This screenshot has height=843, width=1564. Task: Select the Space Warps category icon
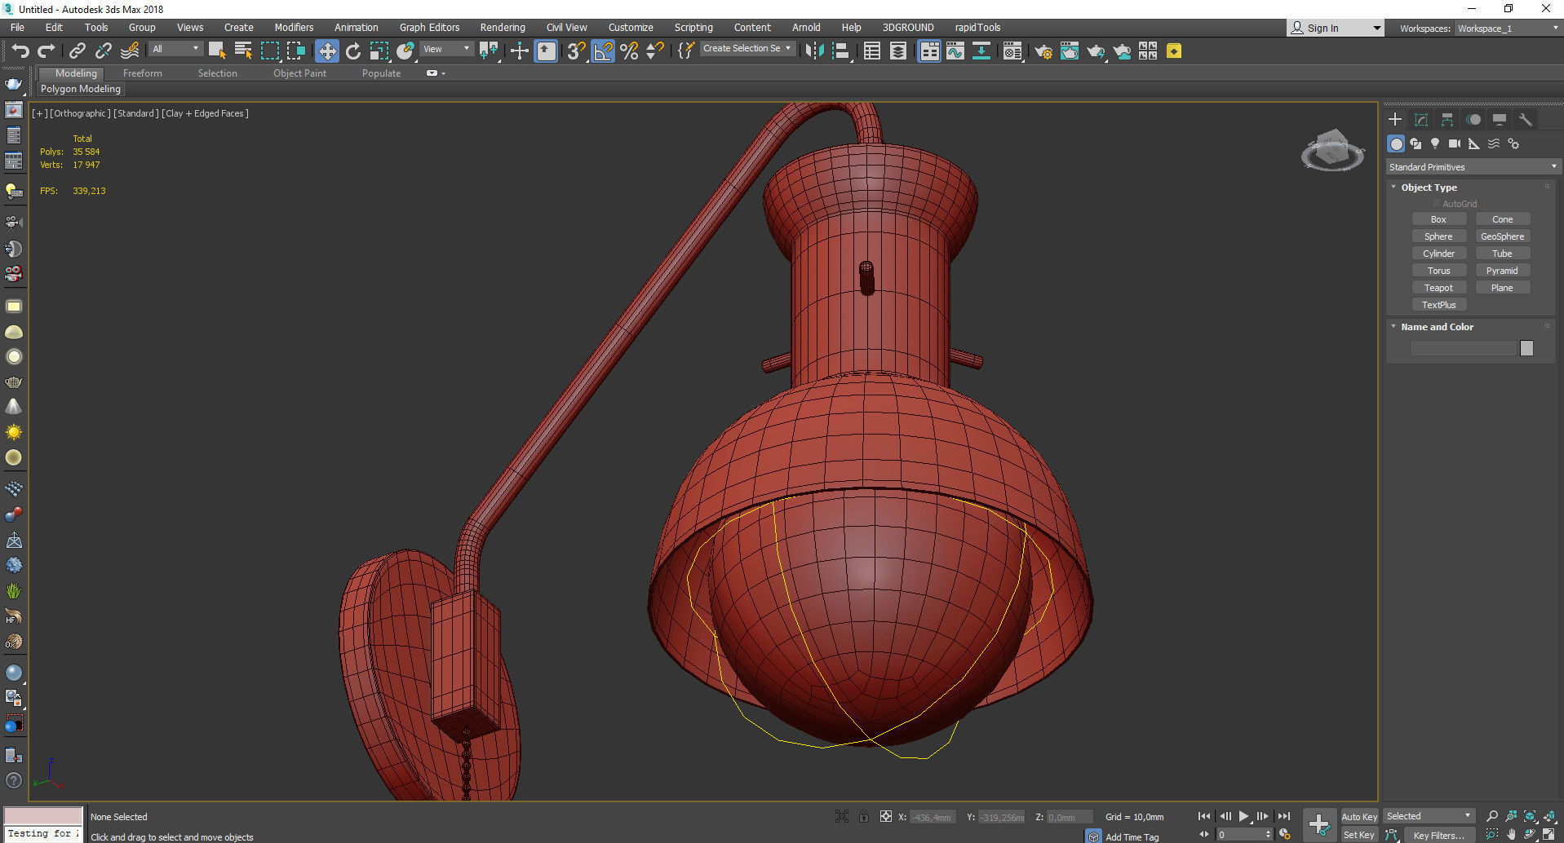(x=1494, y=143)
